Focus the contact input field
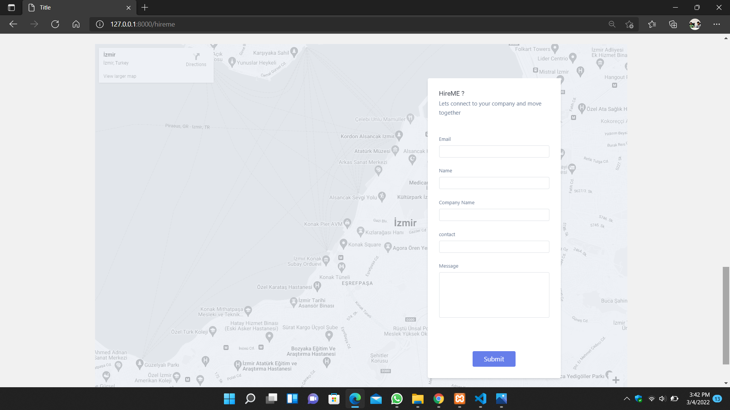The height and width of the screenshot is (410, 730). (x=494, y=247)
